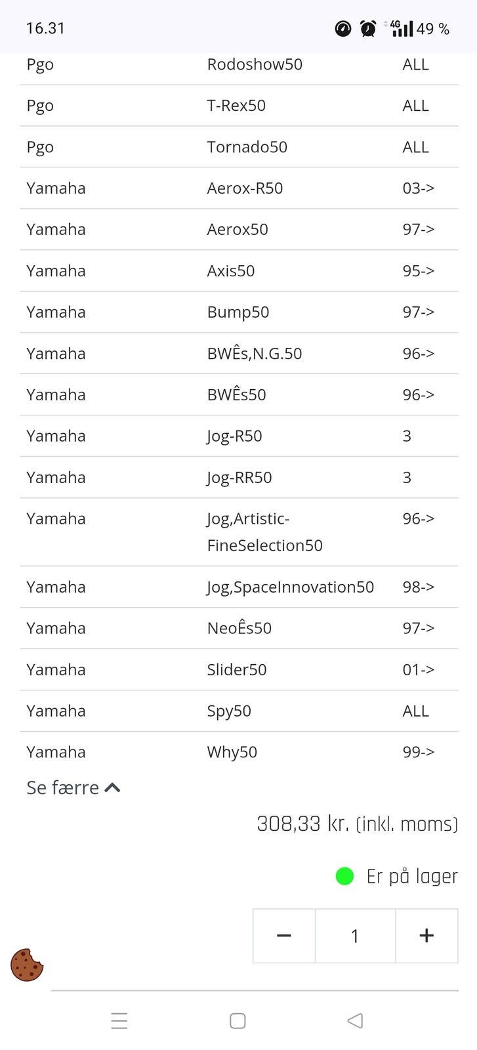Viewport: 477px width, 1050px height.
Task: Select the Yamaha Aerox-R50 row
Action: (239, 188)
